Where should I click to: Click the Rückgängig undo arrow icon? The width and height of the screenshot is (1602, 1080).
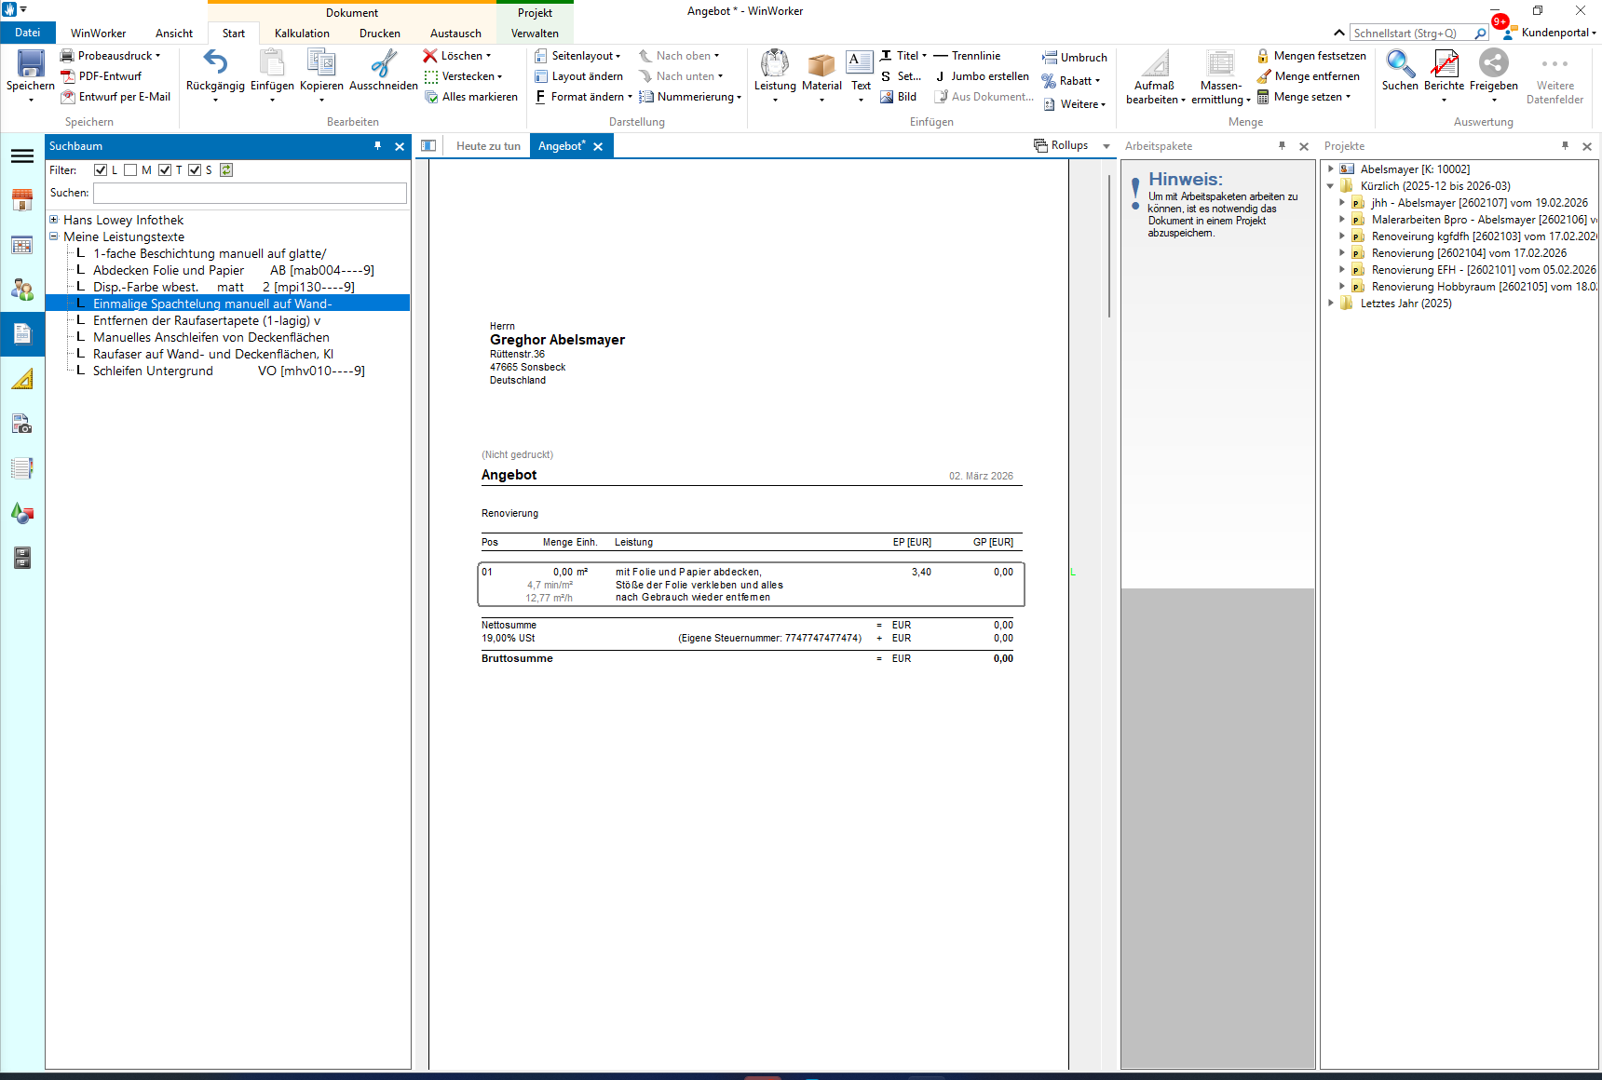(x=215, y=63)
